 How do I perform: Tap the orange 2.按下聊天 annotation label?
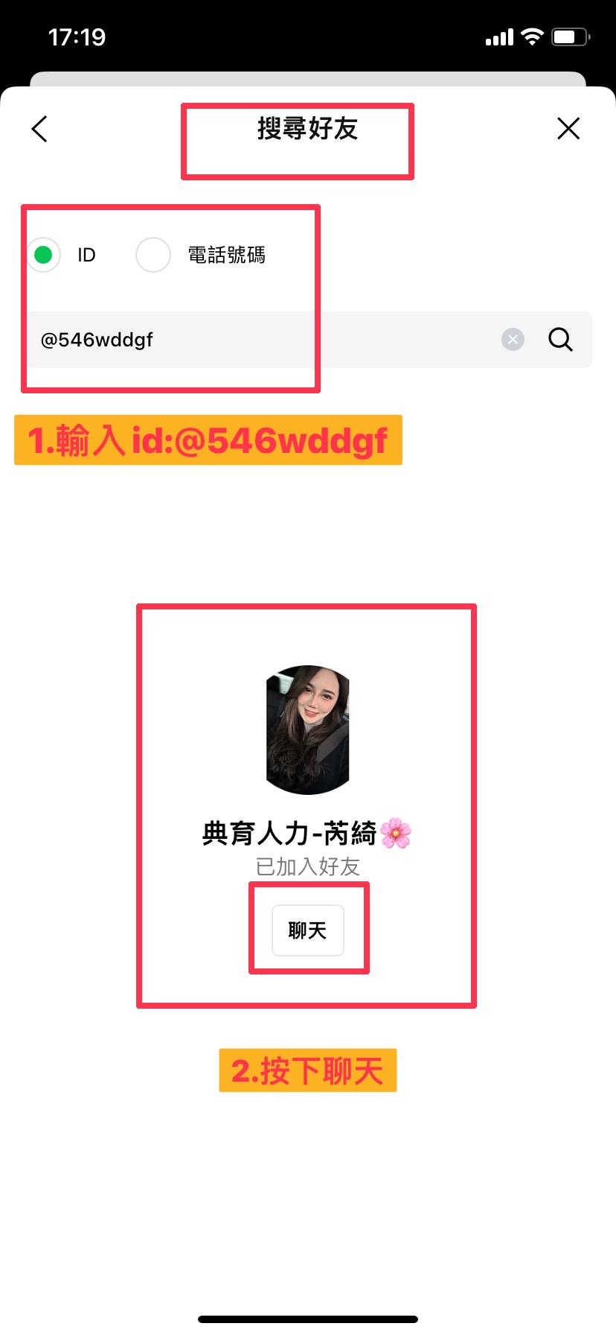tap(308, 1071)
